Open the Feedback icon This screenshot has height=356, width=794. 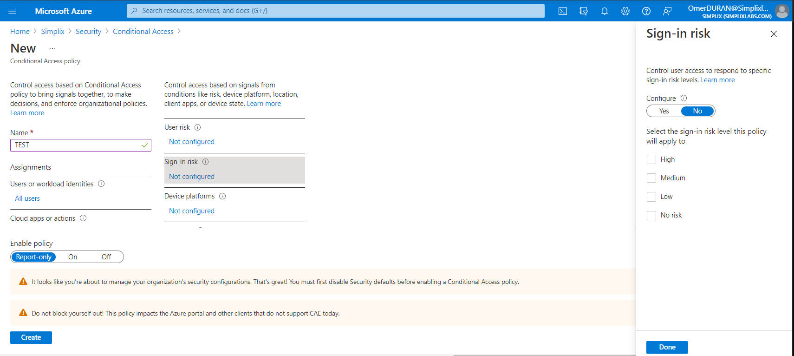tap(667, 11)
